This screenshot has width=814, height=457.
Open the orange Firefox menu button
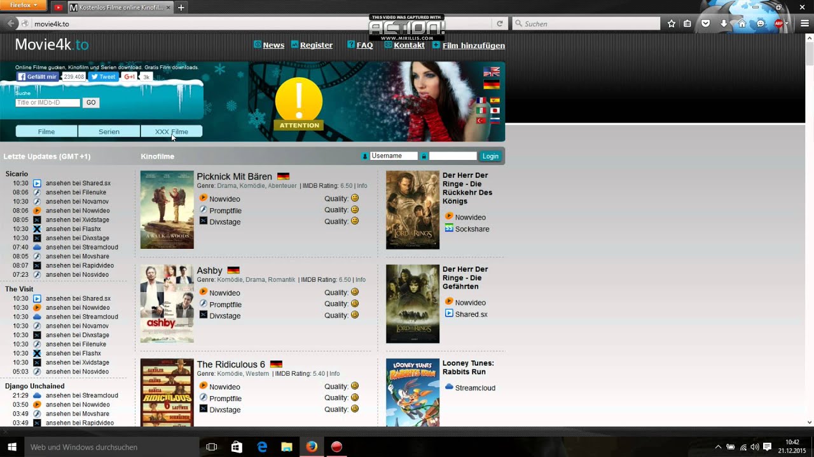24,5
